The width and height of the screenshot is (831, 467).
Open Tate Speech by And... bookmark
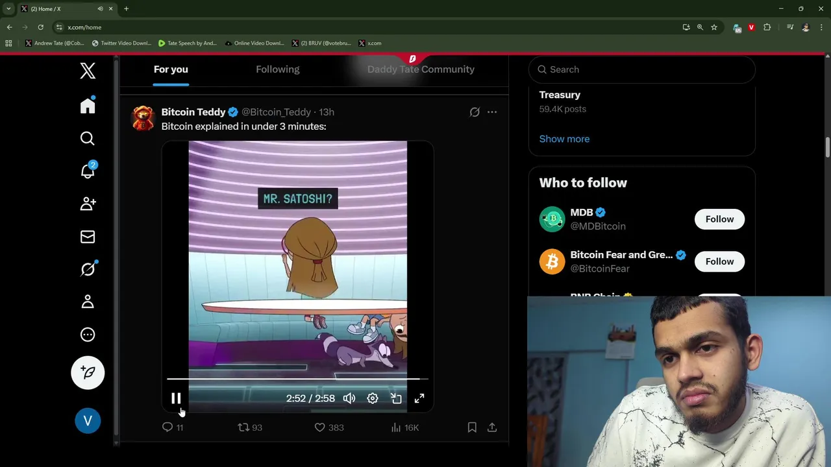click(188, 43)
